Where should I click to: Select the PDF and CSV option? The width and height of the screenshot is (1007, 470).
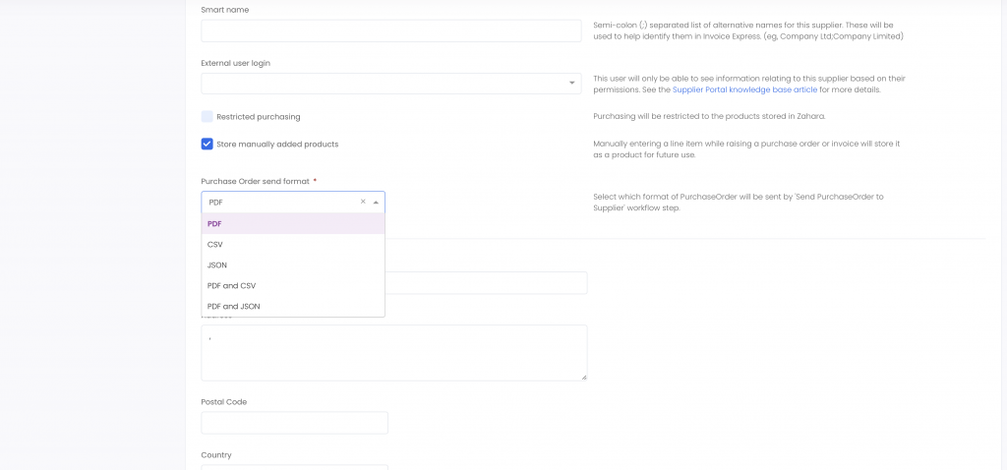(293, 286)
